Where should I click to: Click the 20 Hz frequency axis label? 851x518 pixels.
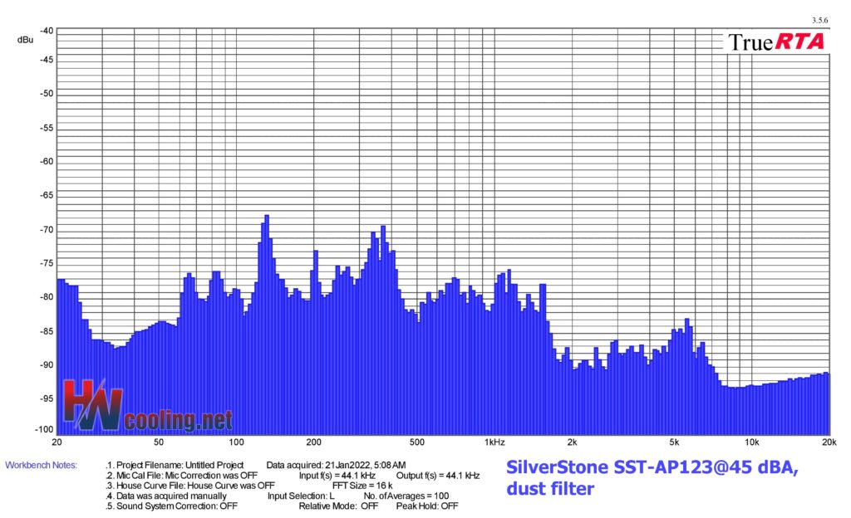(57, 442)
